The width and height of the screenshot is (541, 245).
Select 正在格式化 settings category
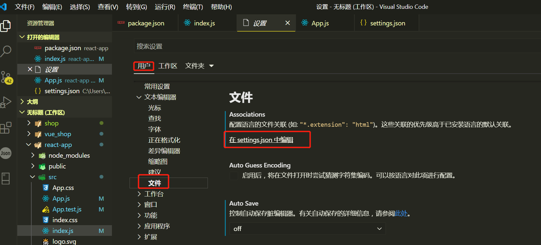pyautogui.click(x=164, y=140)
